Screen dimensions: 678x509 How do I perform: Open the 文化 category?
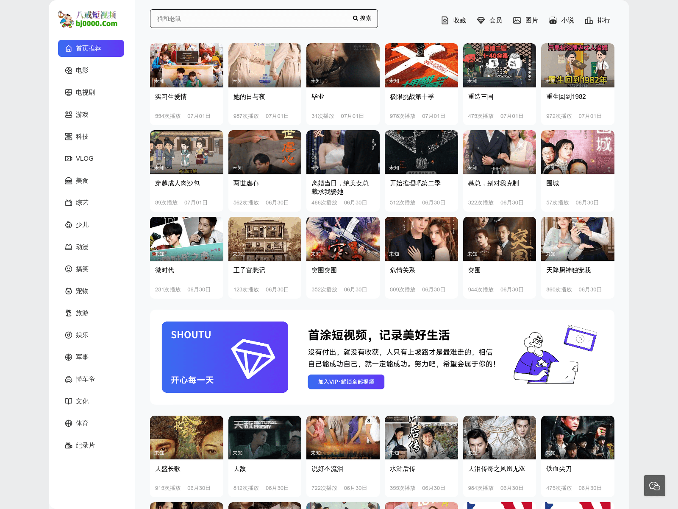tap(91, 401)
